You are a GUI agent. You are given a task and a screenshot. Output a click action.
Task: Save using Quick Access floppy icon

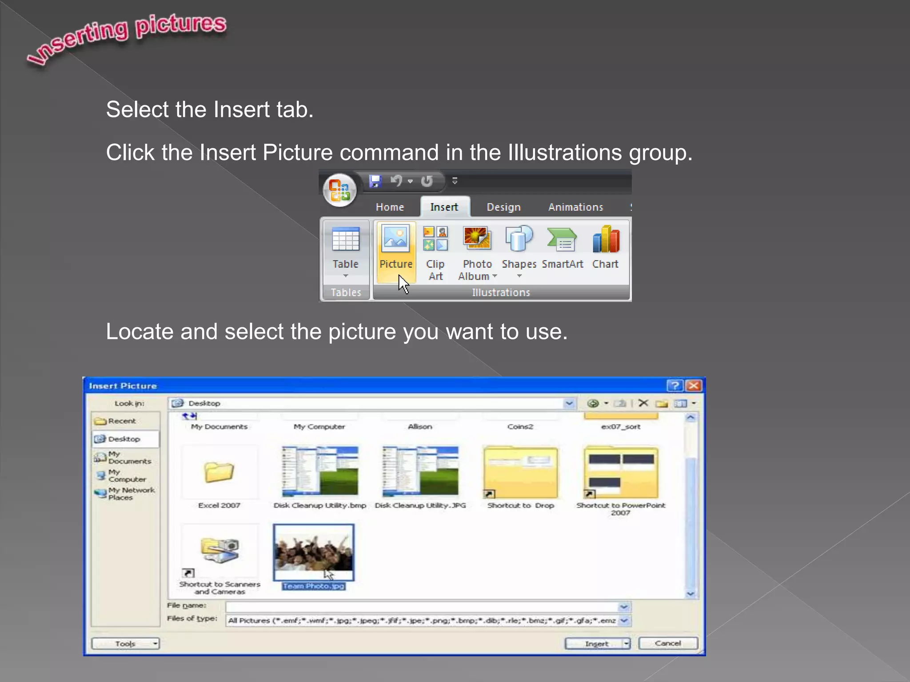coord(375,181)
